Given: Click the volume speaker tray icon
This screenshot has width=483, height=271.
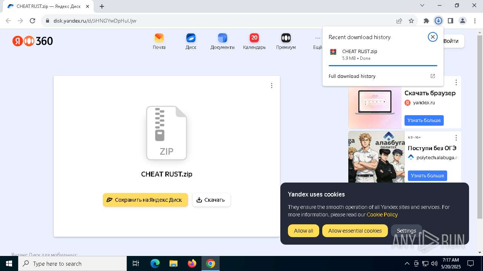Looking at the screenshot, I should click(x=434, y=263).
